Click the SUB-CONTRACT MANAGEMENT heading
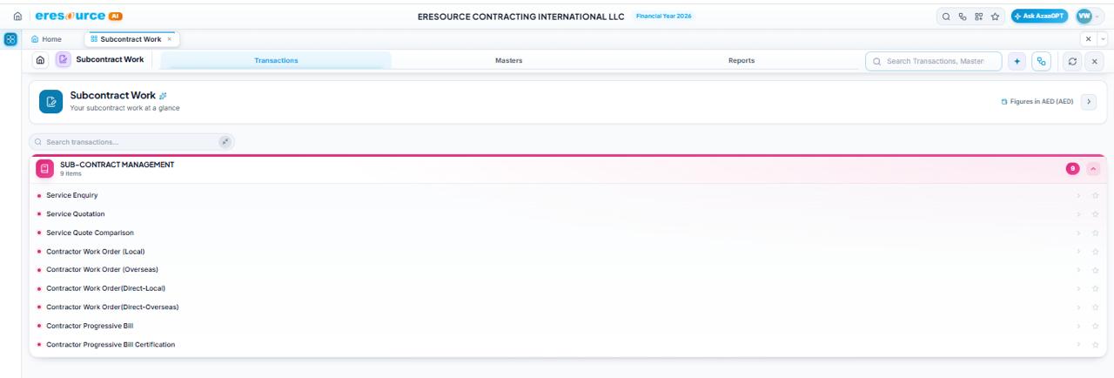 [117, 165]
